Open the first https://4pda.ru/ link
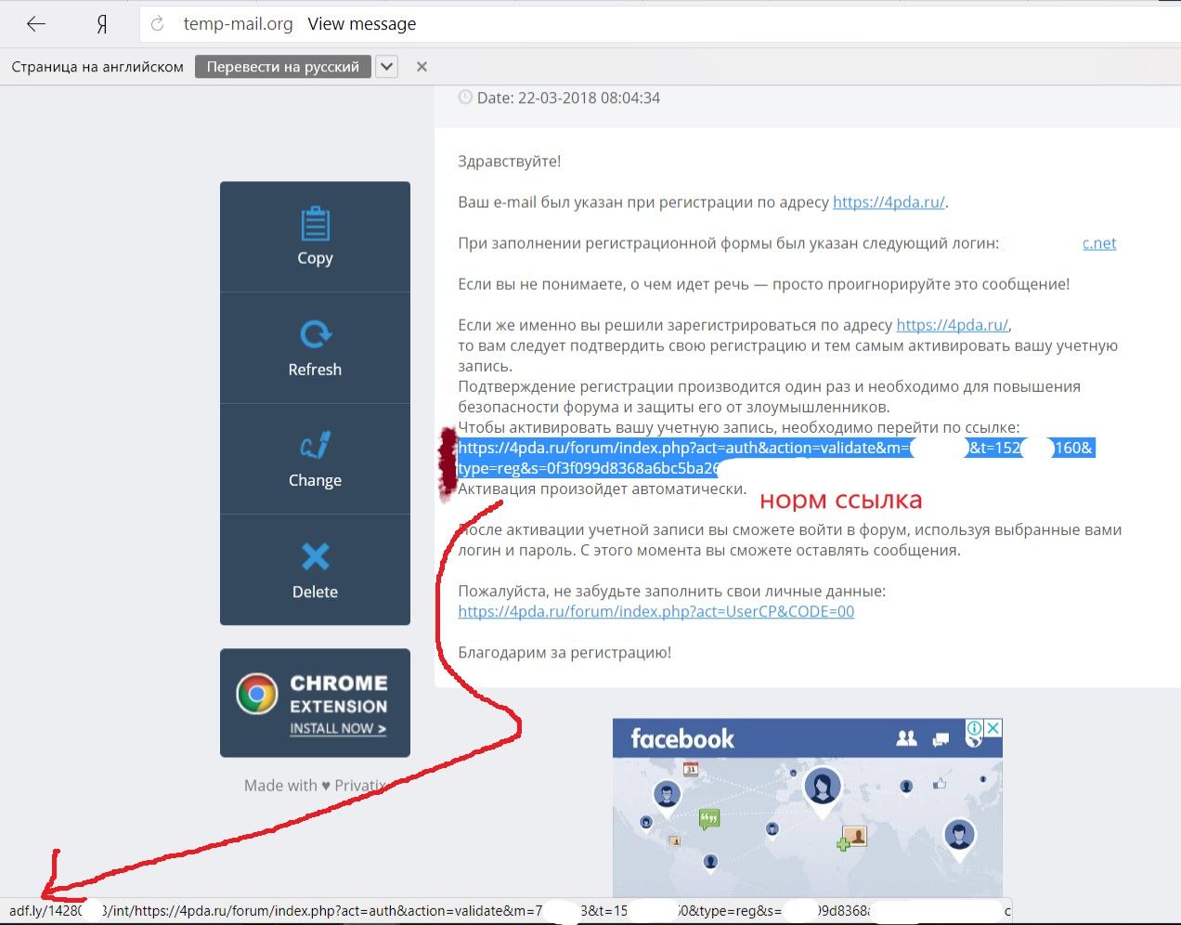Image resolution: width=1181 pixels, height=925 pixels. (889, 202)
